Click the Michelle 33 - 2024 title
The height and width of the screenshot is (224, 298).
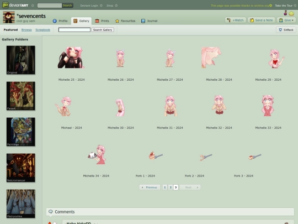click(268, 128)
